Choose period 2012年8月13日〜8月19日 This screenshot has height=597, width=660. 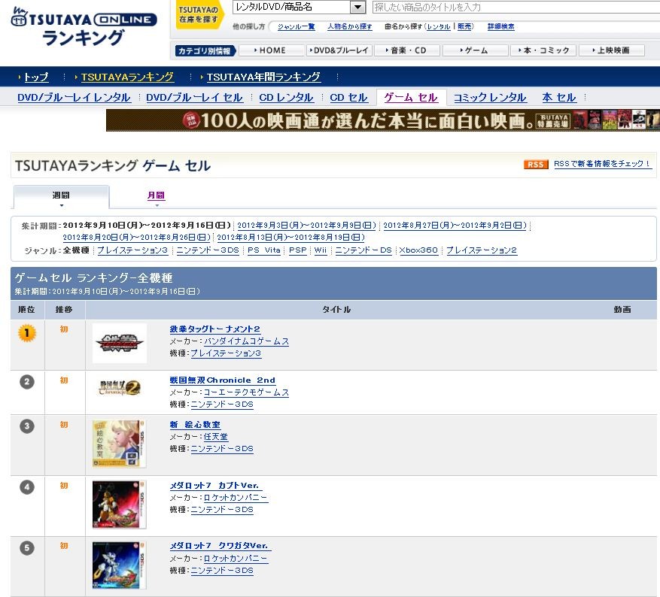tap(290, 238)
